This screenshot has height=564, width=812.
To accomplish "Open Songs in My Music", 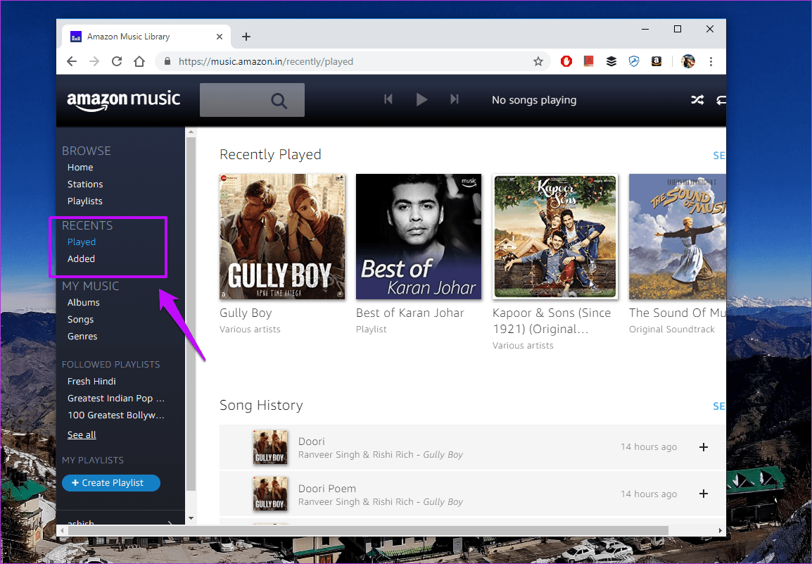I will pos(80,320).
